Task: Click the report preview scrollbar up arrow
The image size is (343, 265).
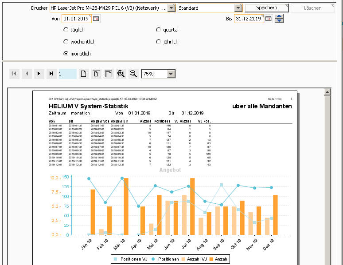Action: point(327,92)
